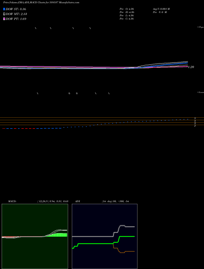Select the 'DOW PT: 1.69' label
204x269 pixels.
tap(16, 19)
